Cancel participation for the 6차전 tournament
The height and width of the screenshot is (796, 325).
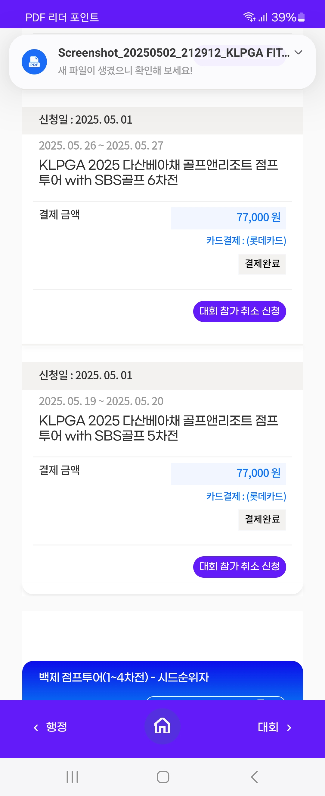[240, 311]
